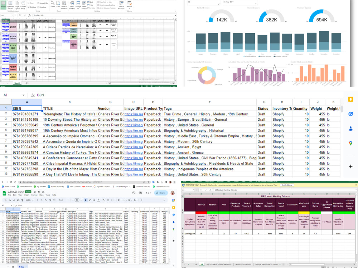Click the text color A button in Sheets
Screen dimensions: 358x268
click(x=98, y=200)
